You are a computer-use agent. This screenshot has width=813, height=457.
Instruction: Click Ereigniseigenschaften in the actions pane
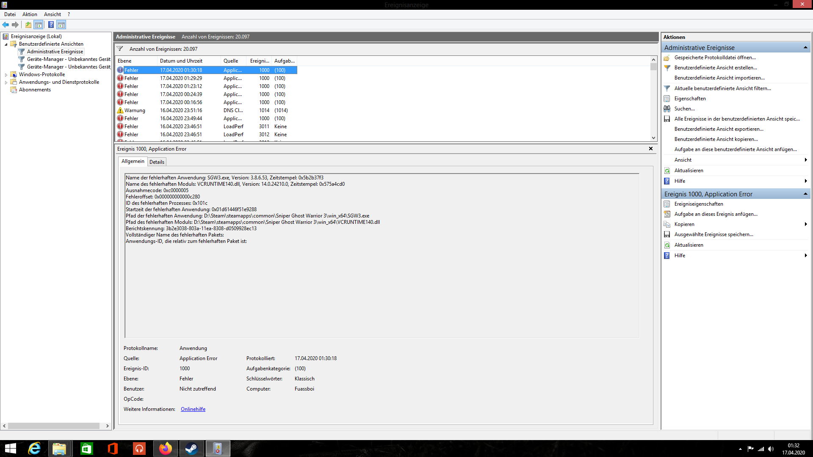pyautogui.click(x=699, y=204)
